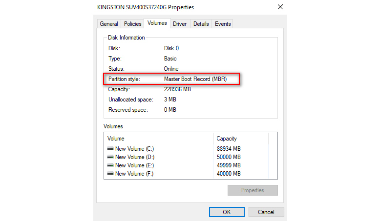This screenshot has height=221, width=381.
Task: Select the 40000 MB capacity cell
Action: click(229, 174)
